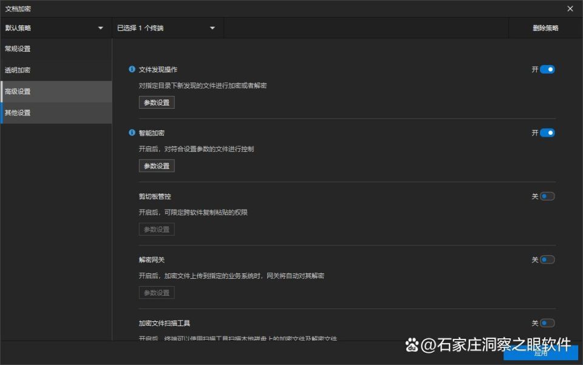Enable the 剪切板管控 switch
This screenshot has width=583, height=365.
pyautogui.click(x=547, y=196)
